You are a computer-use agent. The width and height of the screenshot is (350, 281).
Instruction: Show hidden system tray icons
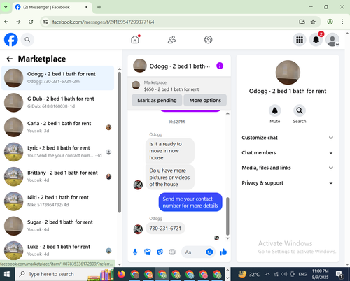point(267,274)
